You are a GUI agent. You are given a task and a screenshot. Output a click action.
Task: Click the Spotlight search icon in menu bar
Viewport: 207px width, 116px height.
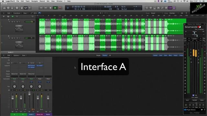[x=200, y=1]
